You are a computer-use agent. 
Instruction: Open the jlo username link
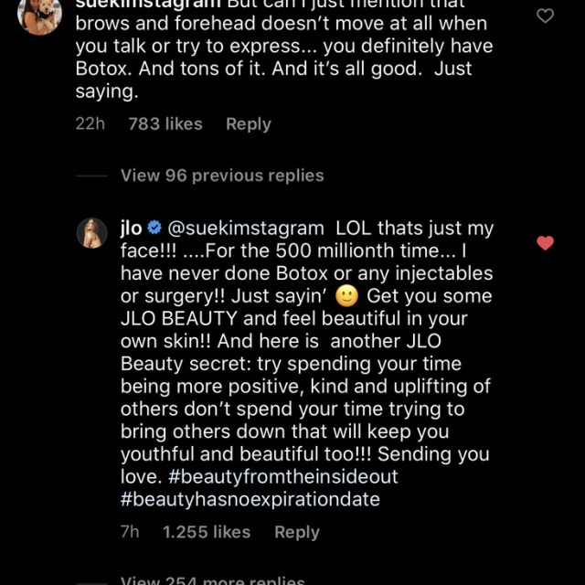pyautogui.click(x=132, y=229)
